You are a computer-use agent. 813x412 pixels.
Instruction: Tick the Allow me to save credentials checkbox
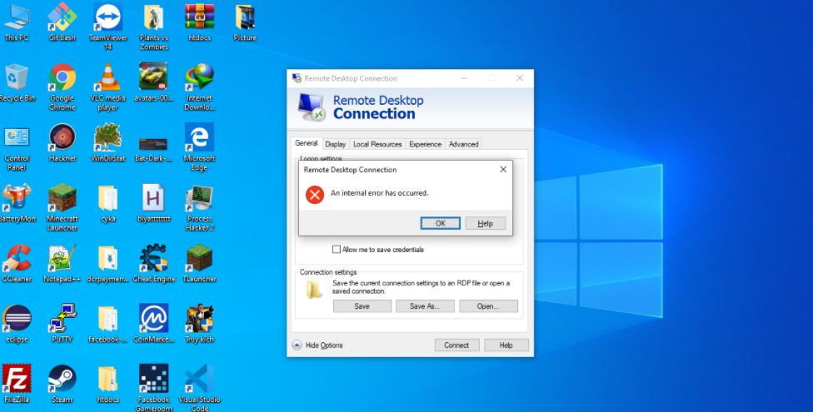pyautogui.click(x=337, y=249)
